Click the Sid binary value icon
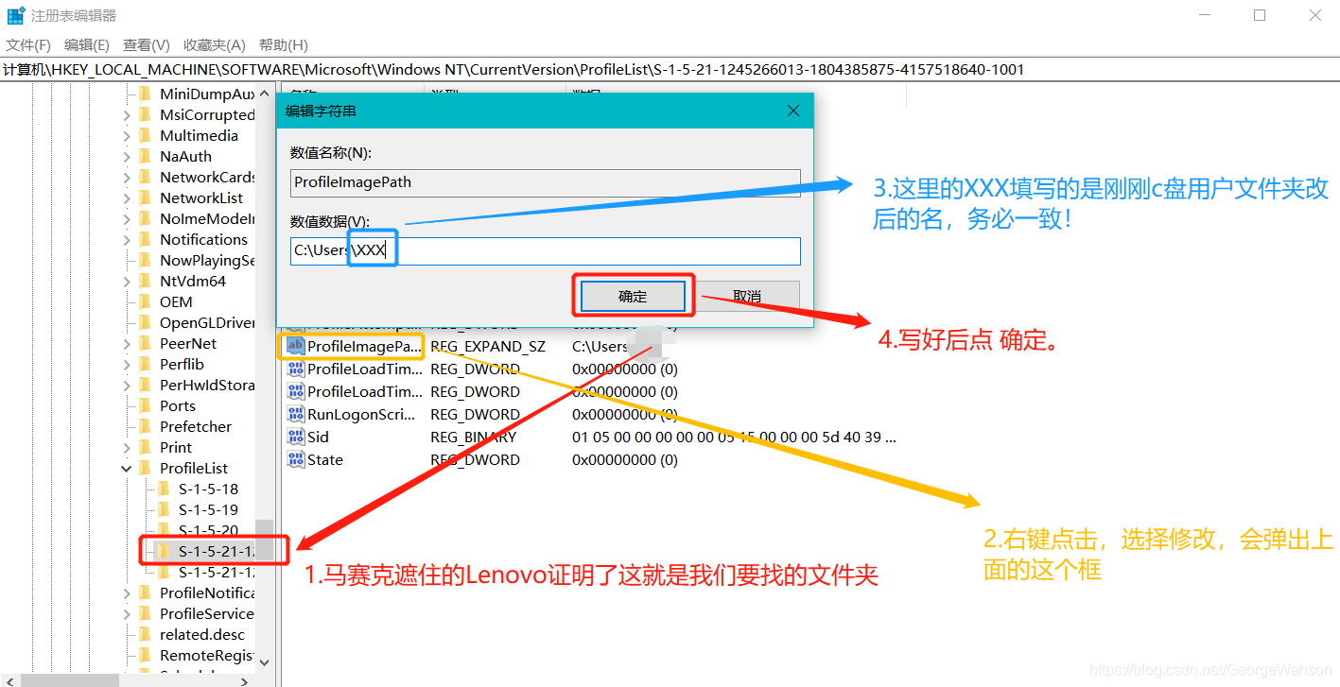The width and height of the screenshot is (1340, 687). pyautogui.click(x=295, y=437)
